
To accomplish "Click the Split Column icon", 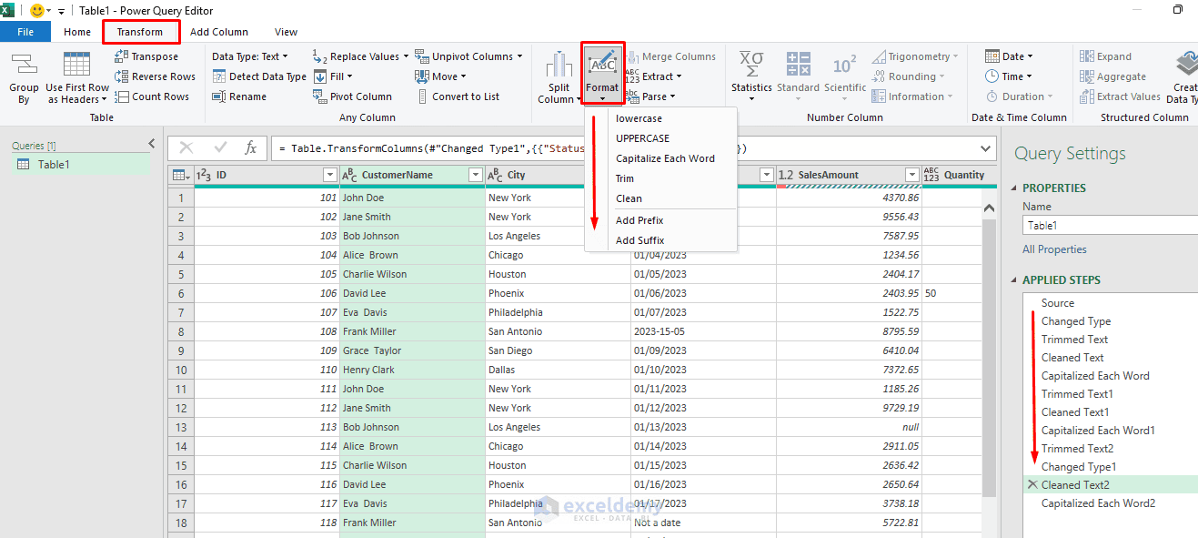I will point(559,65).
